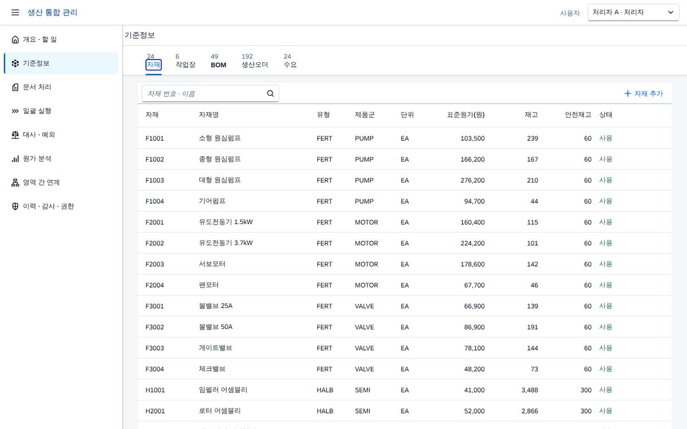Click the 기준정보 sidebar icon

pyautogui.click(x=15, y=63)
